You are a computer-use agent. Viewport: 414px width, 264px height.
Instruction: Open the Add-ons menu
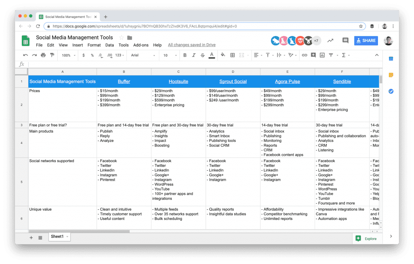click(x=141, y=45)
